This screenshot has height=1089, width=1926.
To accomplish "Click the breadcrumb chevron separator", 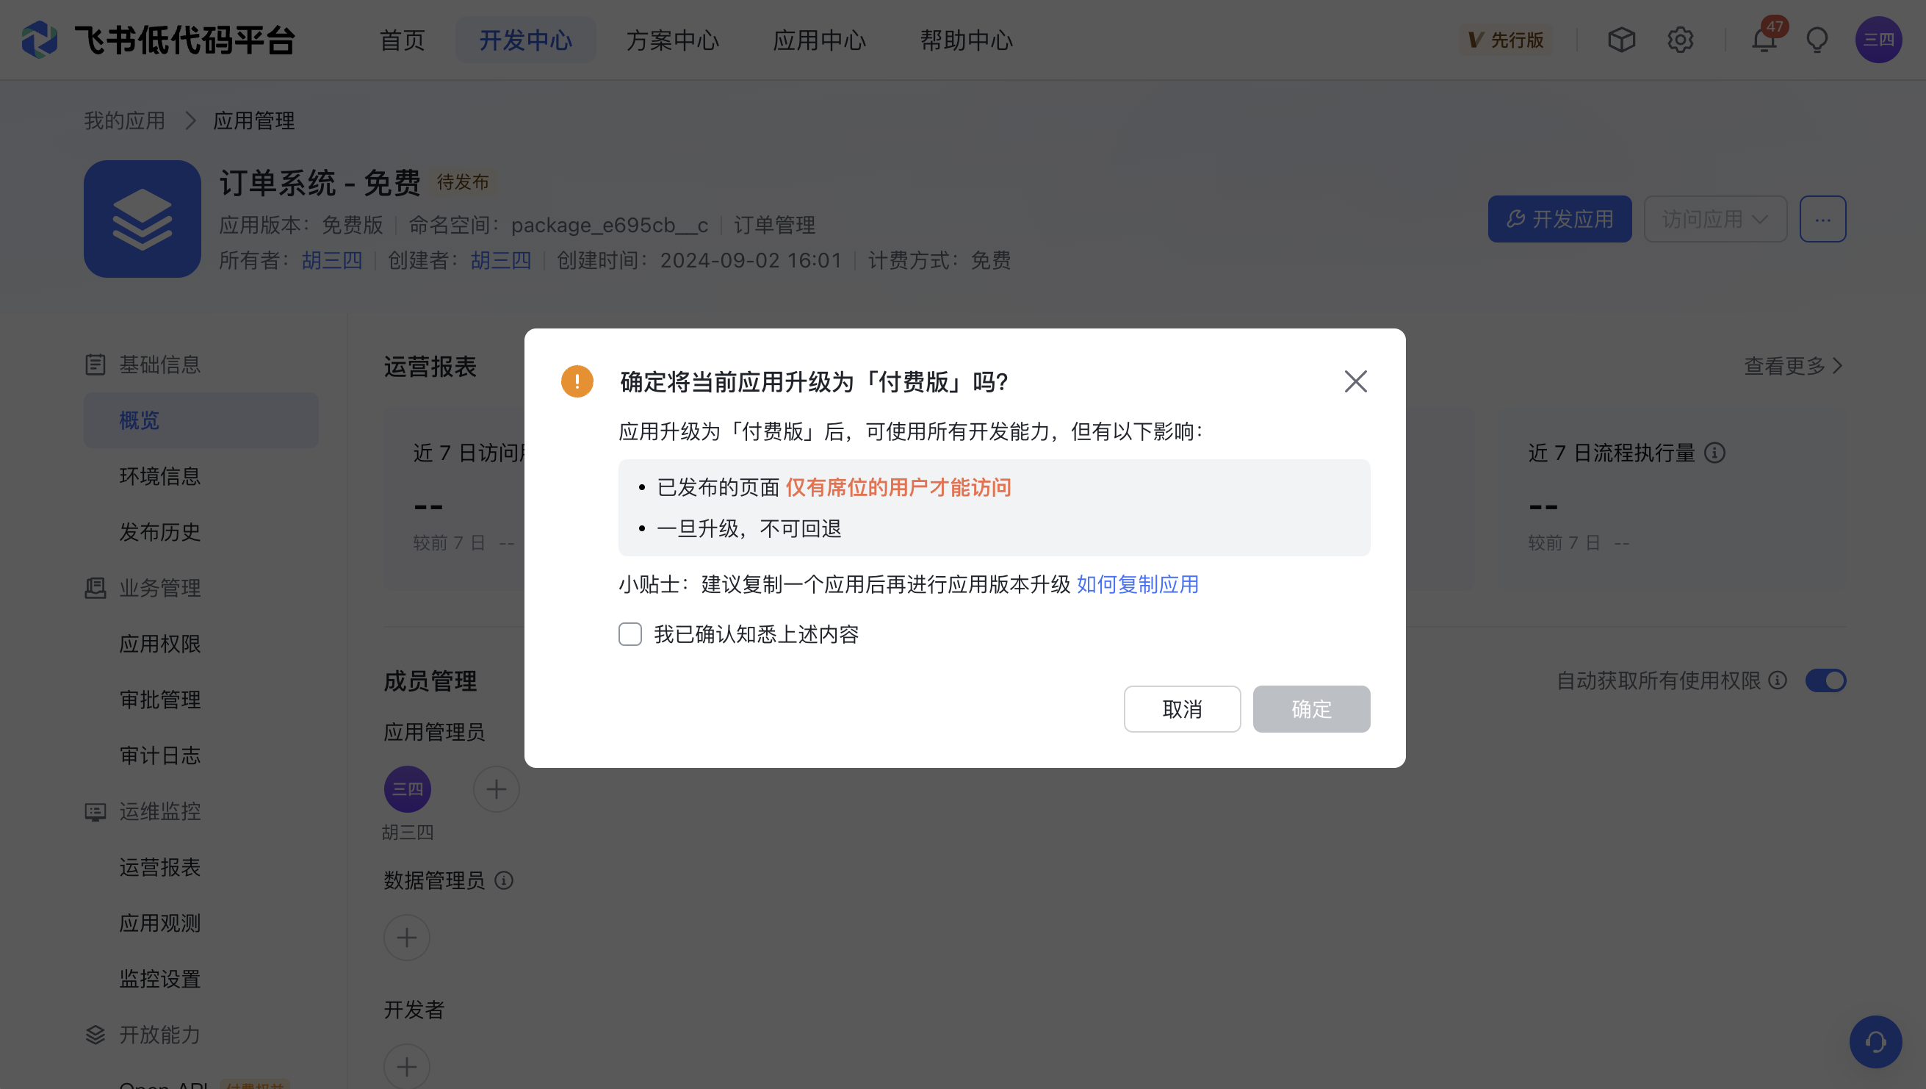I will point(190,121).
